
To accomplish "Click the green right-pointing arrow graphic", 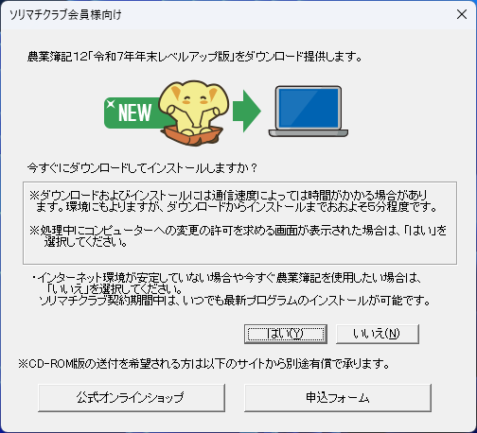I will [247, 111].
